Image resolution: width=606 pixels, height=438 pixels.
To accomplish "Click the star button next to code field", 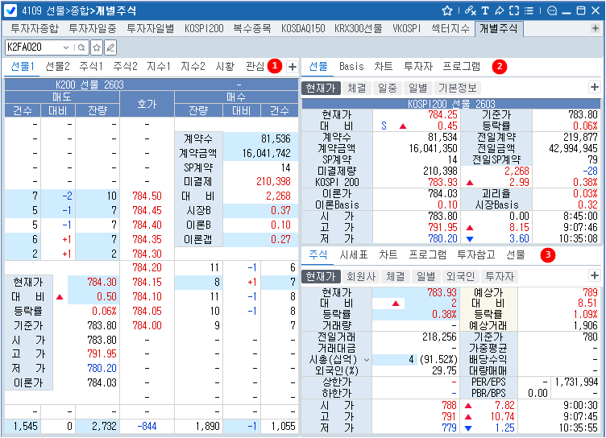I will point(96,48).
